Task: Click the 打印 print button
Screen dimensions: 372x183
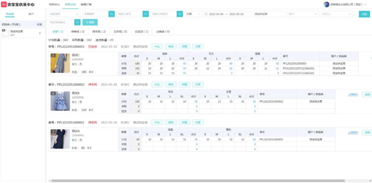Action: click(x=364, y=14)
